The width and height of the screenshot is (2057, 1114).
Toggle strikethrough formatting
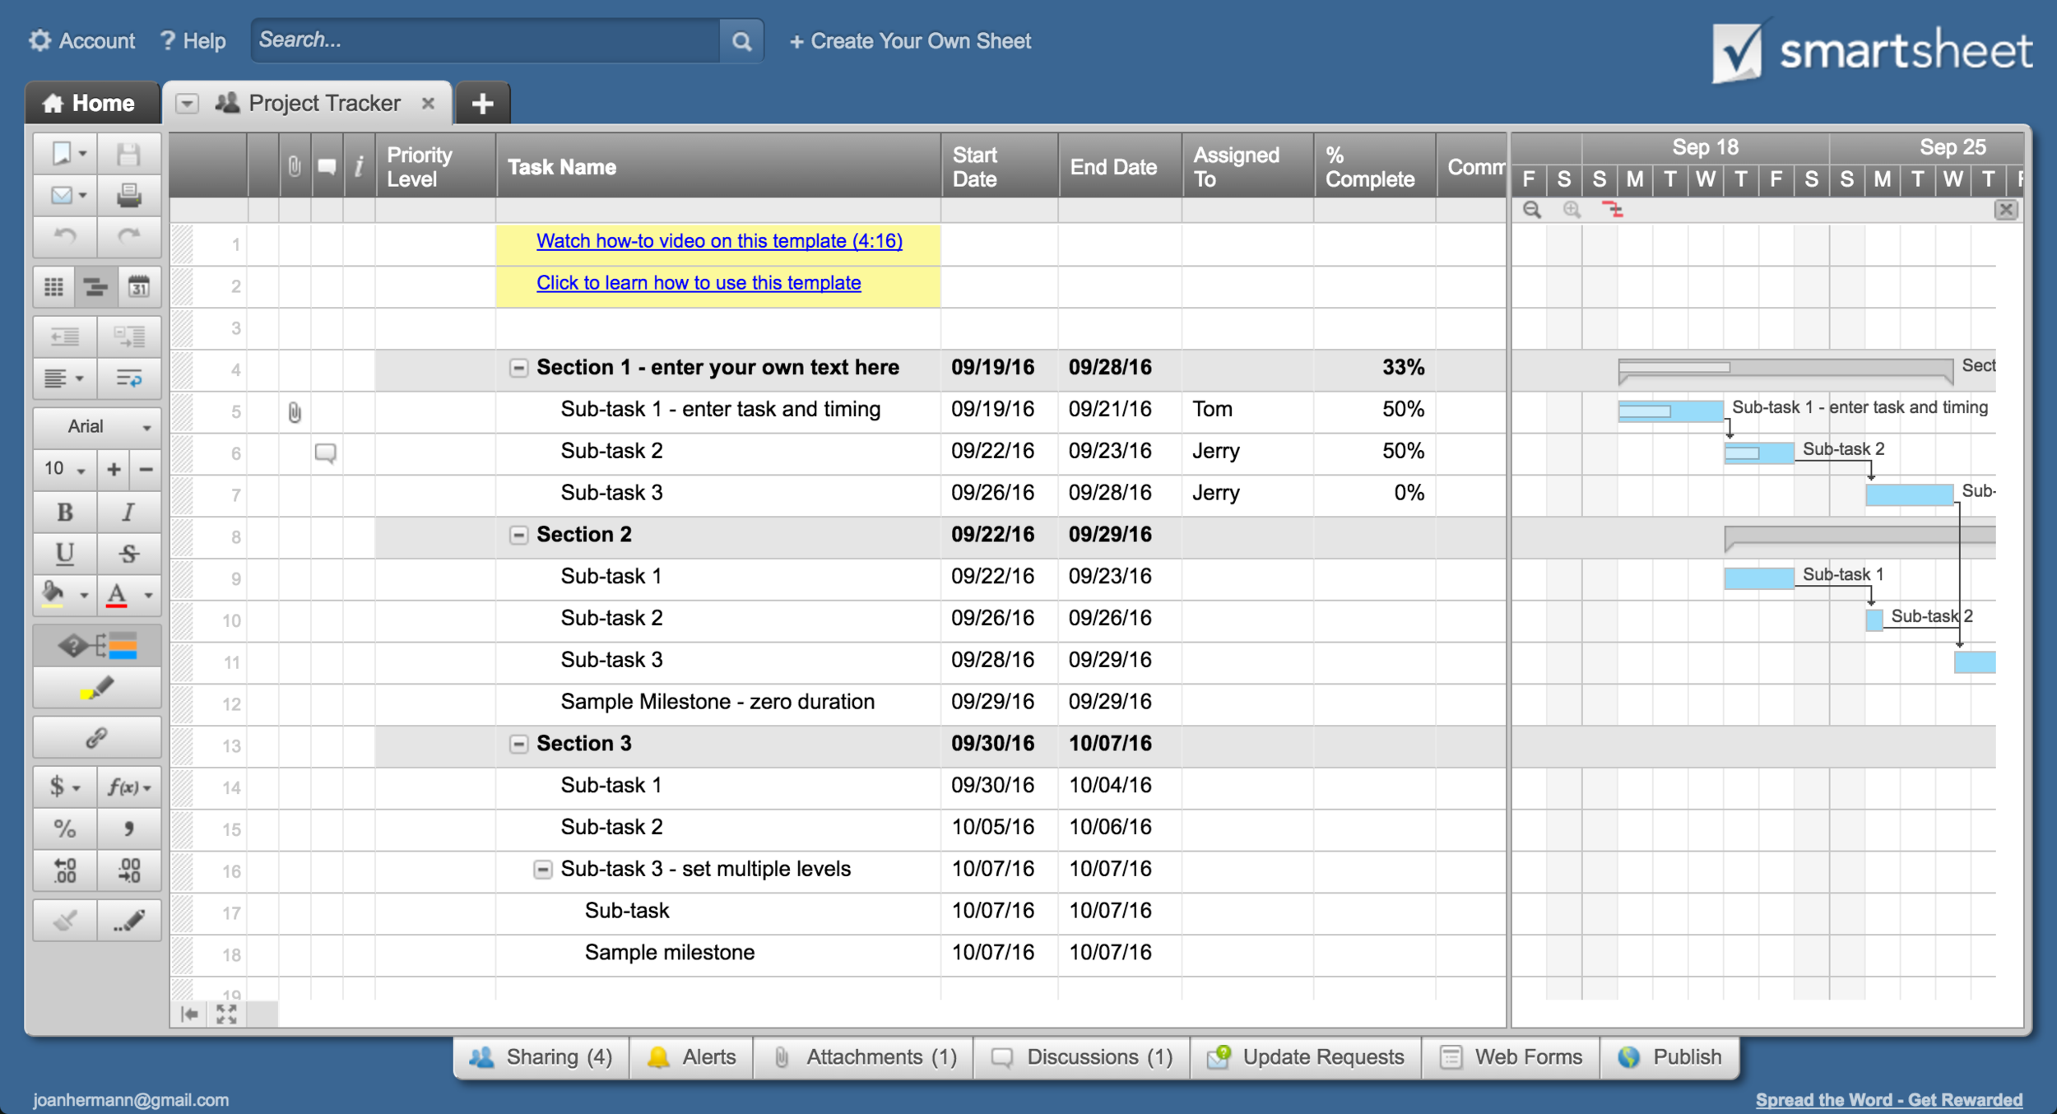129,553
